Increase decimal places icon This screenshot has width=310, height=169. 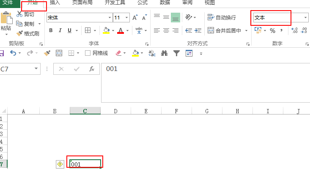pyautogui.click(x=294, y=30)
